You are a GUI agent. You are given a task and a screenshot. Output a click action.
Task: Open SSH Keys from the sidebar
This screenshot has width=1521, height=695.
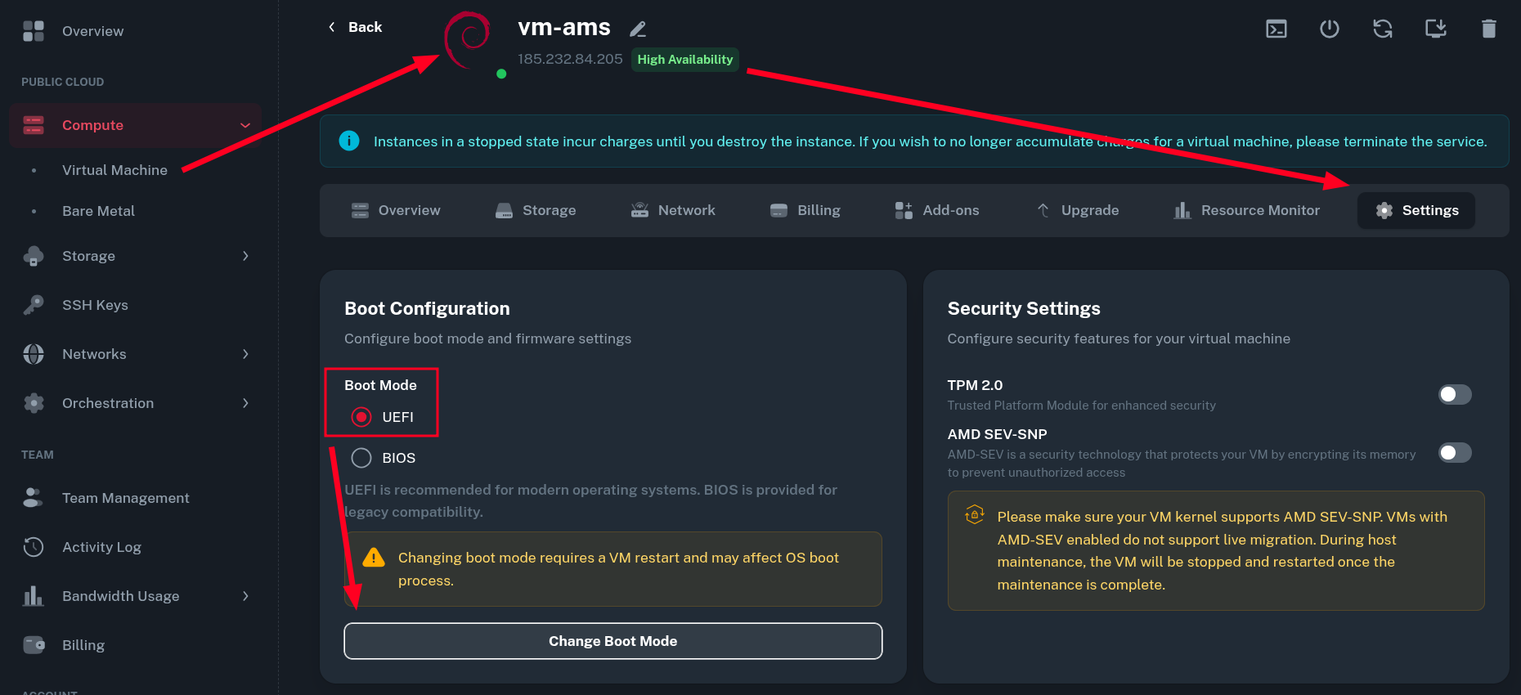[x=95, y=305]
